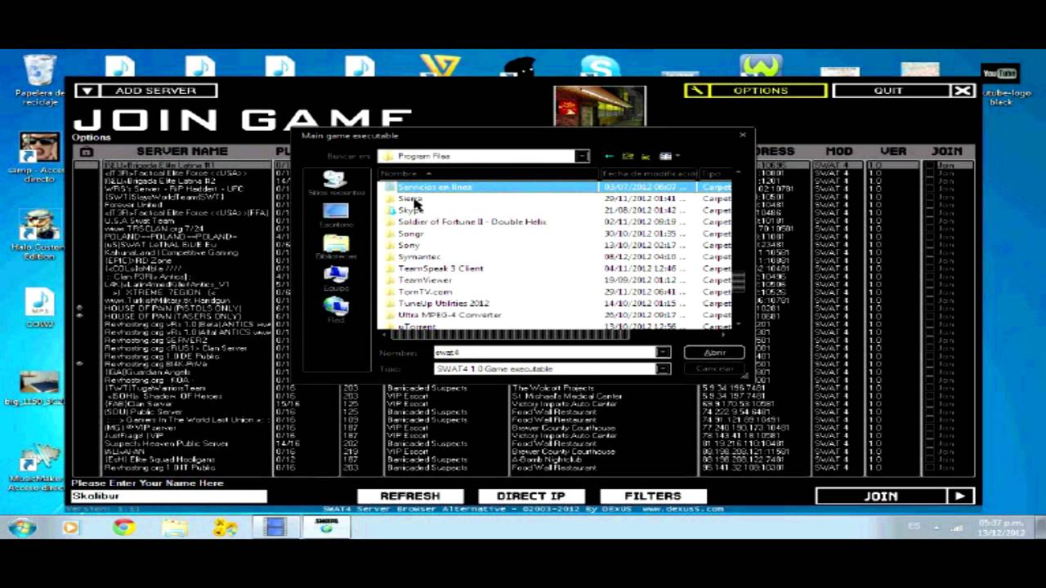Open Bibliotecas in the file dialog sidebar
Screen dimensions: 1046x588
pos(336,247)
